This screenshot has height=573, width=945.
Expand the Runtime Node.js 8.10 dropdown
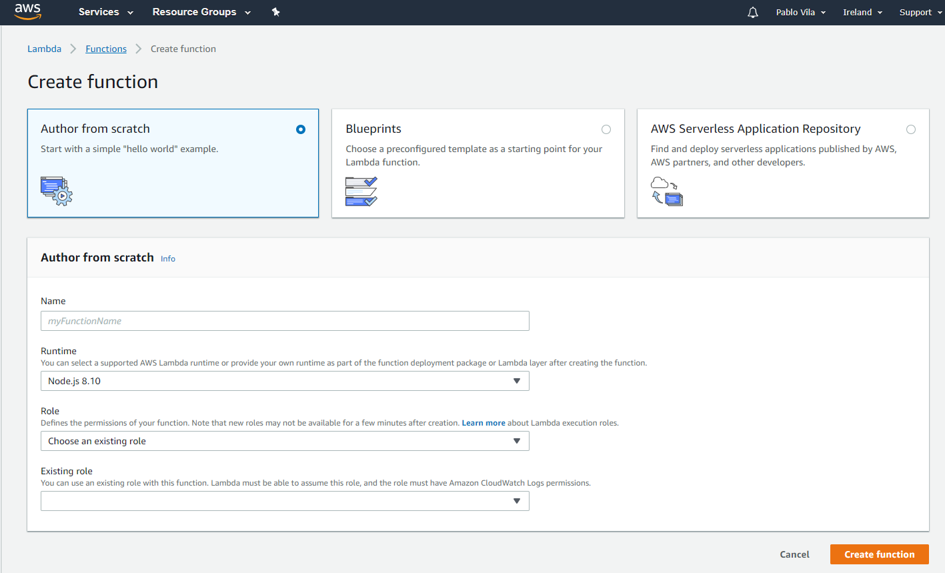[285, 381]
